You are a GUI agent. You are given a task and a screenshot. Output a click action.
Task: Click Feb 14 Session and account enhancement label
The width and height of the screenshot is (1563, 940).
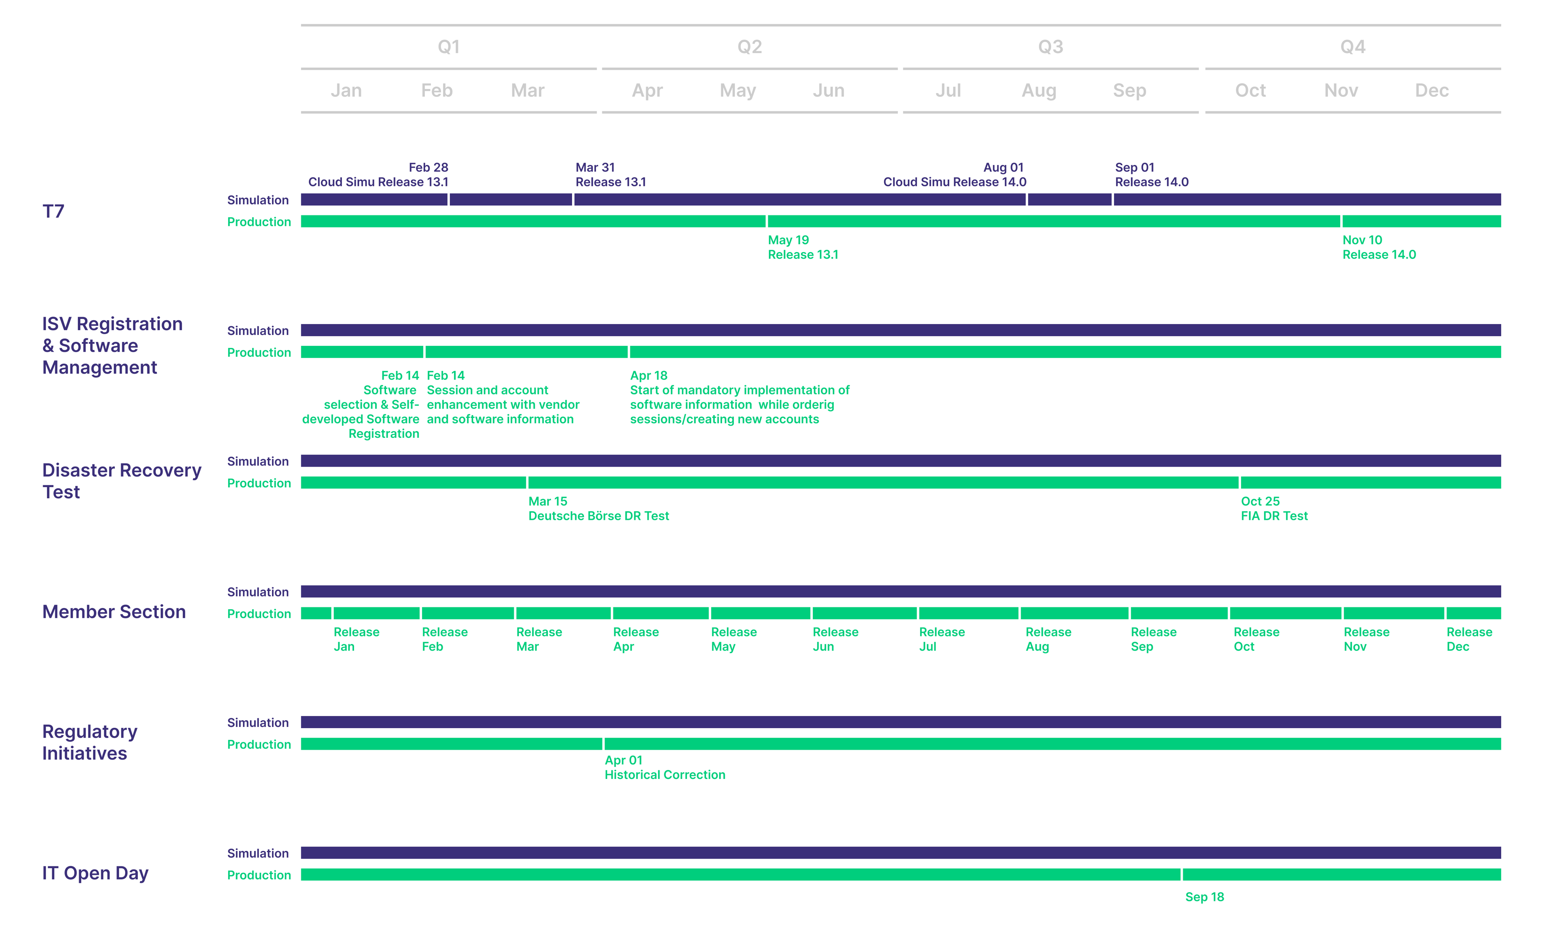point(503,397)
